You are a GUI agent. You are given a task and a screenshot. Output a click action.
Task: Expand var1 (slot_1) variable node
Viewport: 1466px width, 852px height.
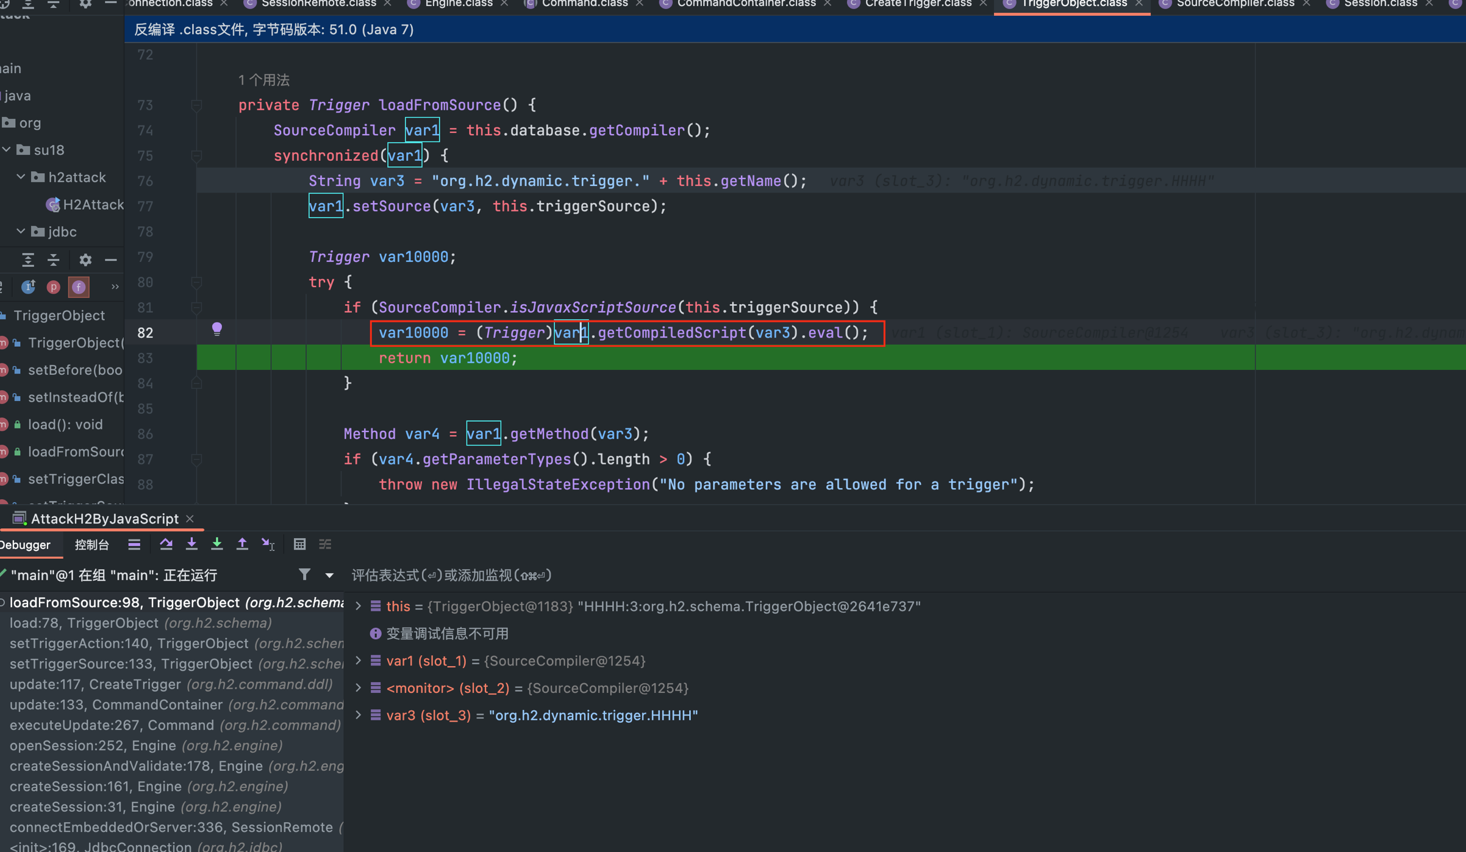point(359,660)
